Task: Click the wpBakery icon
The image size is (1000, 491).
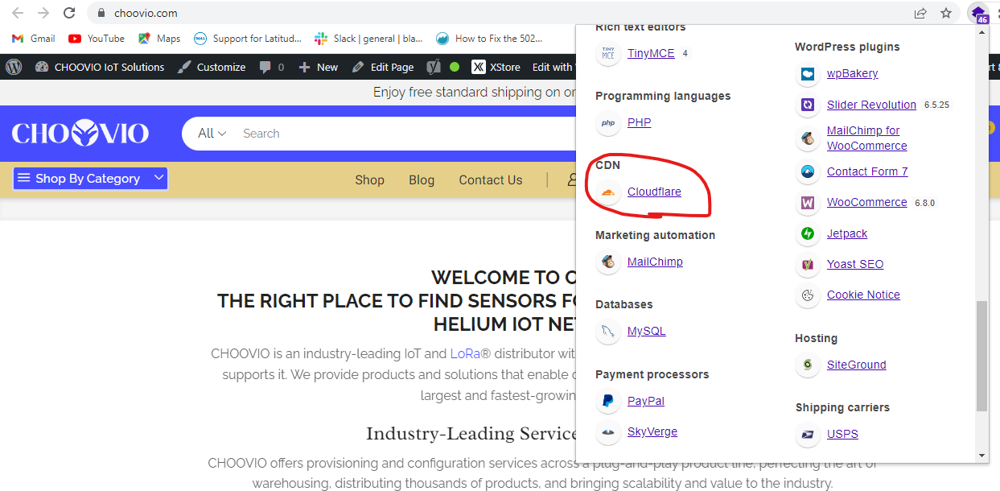Action: (808, 74)
